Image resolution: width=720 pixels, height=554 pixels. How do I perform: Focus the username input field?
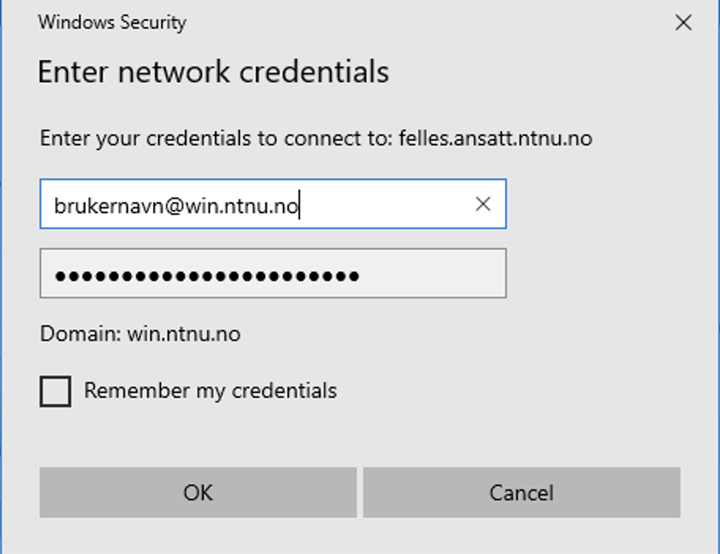pyautogui.click(x=379, y=205)
